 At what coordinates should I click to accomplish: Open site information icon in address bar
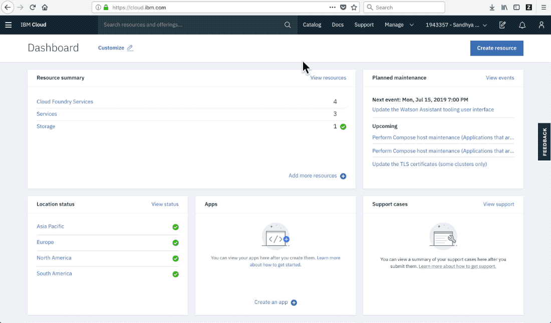[x=98, y=8]
